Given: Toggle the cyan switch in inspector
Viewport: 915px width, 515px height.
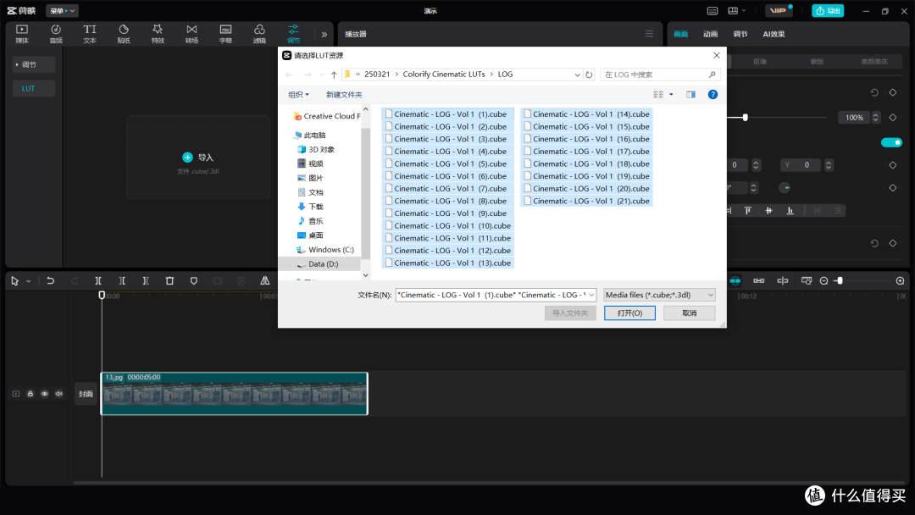Looking at the screenshot, I should [891, 142].
